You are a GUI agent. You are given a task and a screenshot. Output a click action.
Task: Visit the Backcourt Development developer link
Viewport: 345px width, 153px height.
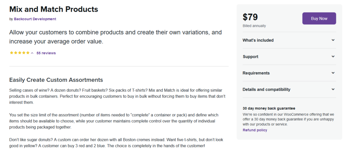click(35, 19)
